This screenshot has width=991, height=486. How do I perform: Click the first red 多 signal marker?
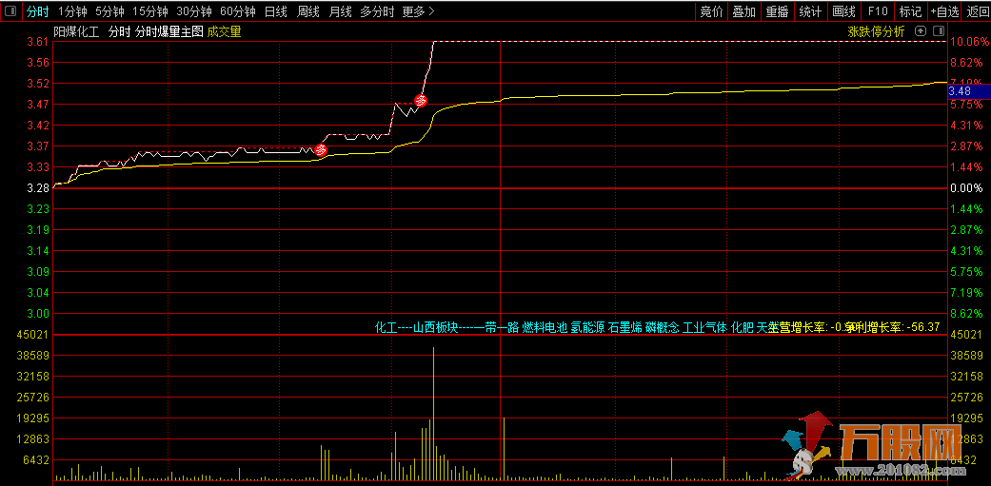click(321, 150)
